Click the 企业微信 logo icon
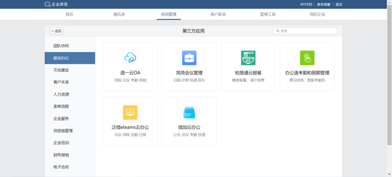392x177 pixels. (48, 4)
